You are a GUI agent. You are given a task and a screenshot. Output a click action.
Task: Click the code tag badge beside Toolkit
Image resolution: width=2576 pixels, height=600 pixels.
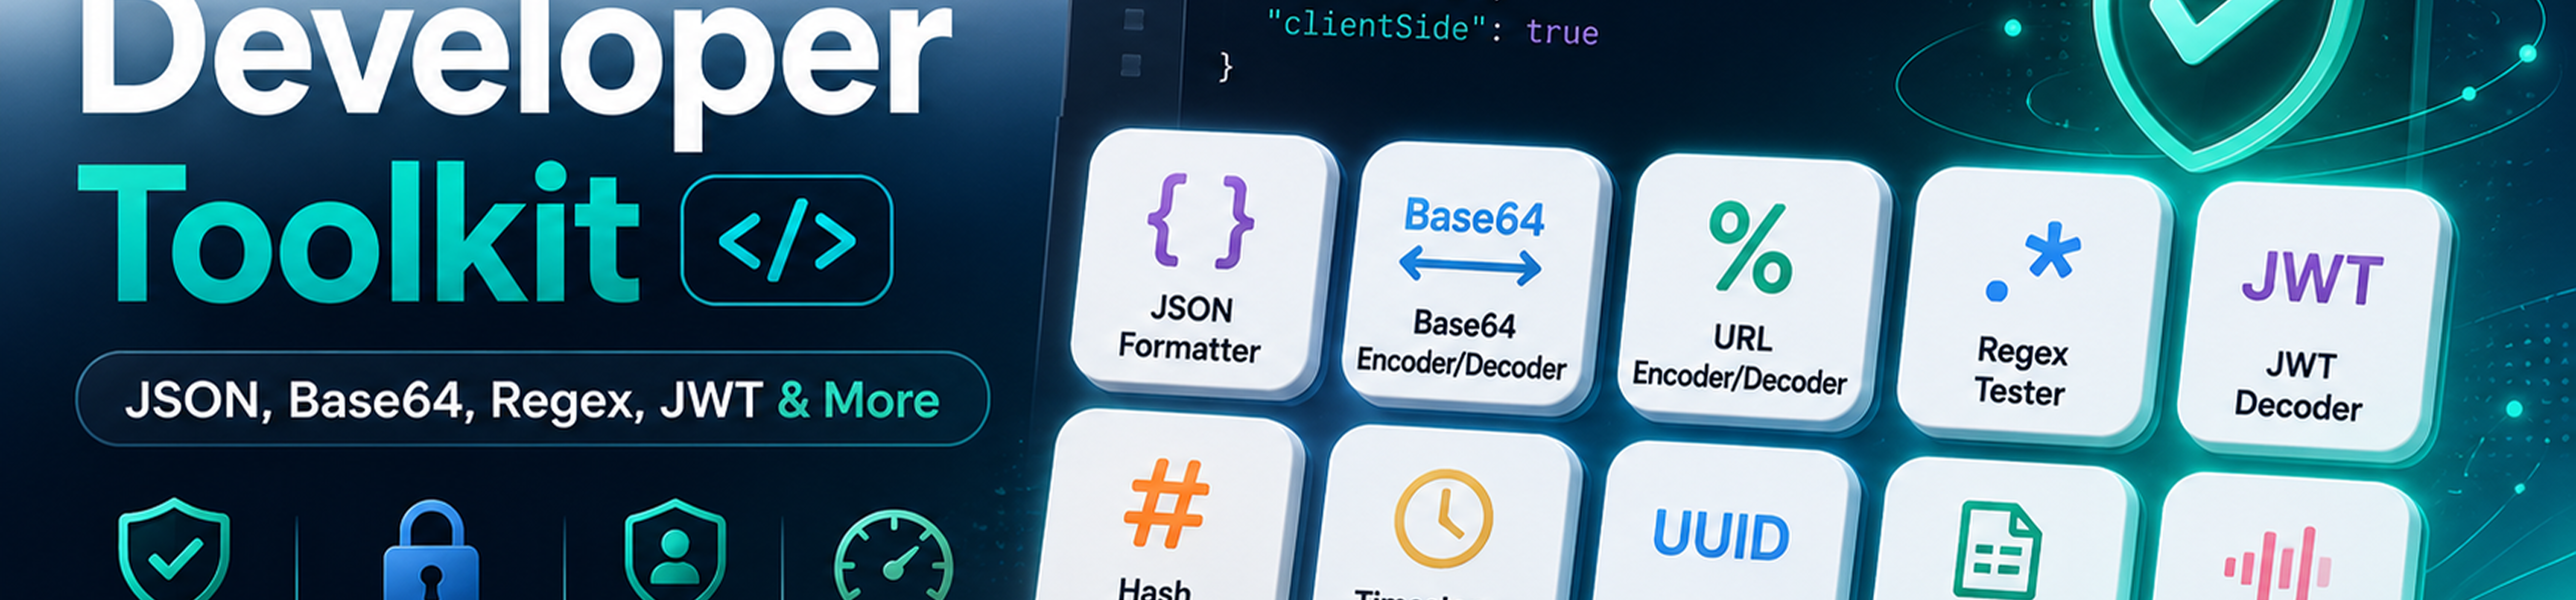pyautogui.click(x=786, y=240)
